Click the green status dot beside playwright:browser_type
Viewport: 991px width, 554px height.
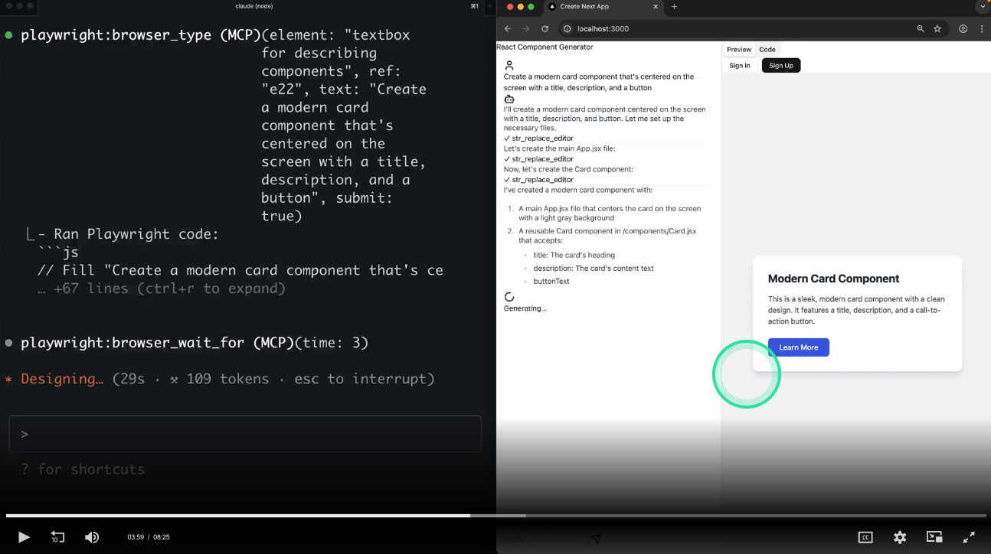9,35
